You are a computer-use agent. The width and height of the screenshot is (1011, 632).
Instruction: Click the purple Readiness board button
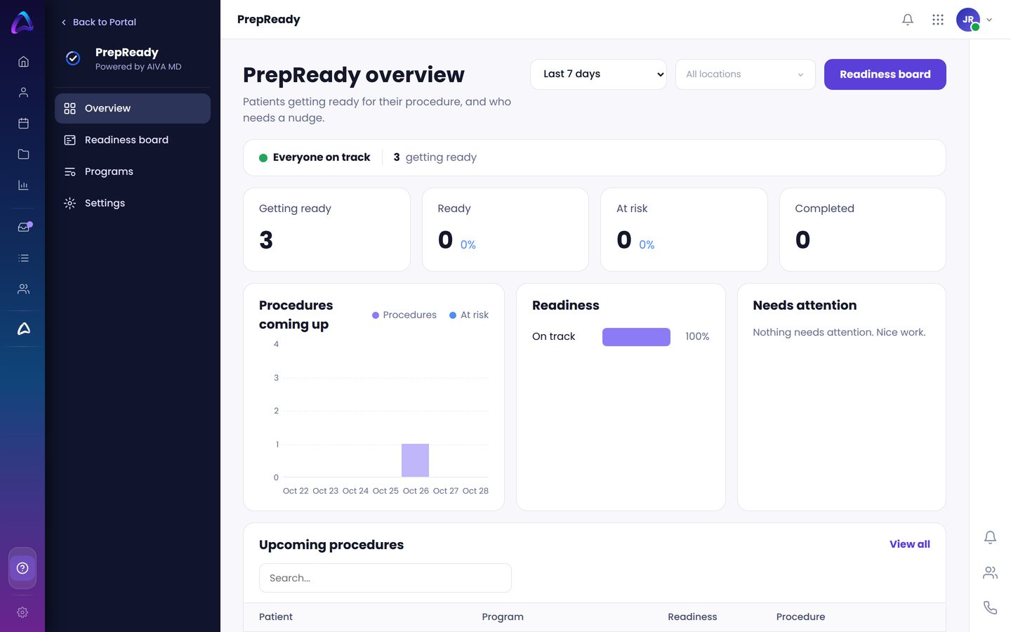pyautogui.click(x=885, y=74)
